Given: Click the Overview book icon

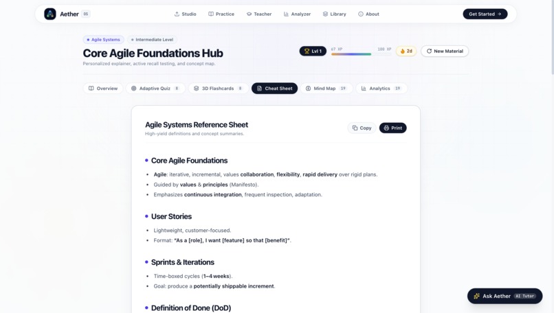Looking at the screenshot, I should pyautogui.click(x=91, y=89).
